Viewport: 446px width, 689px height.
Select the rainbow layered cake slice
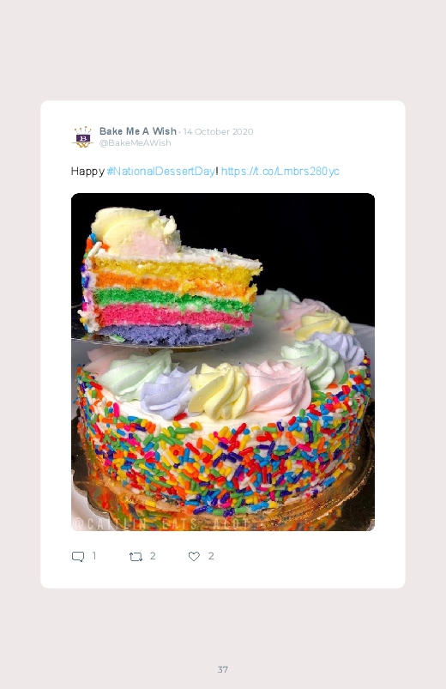(x=169, y=277)
